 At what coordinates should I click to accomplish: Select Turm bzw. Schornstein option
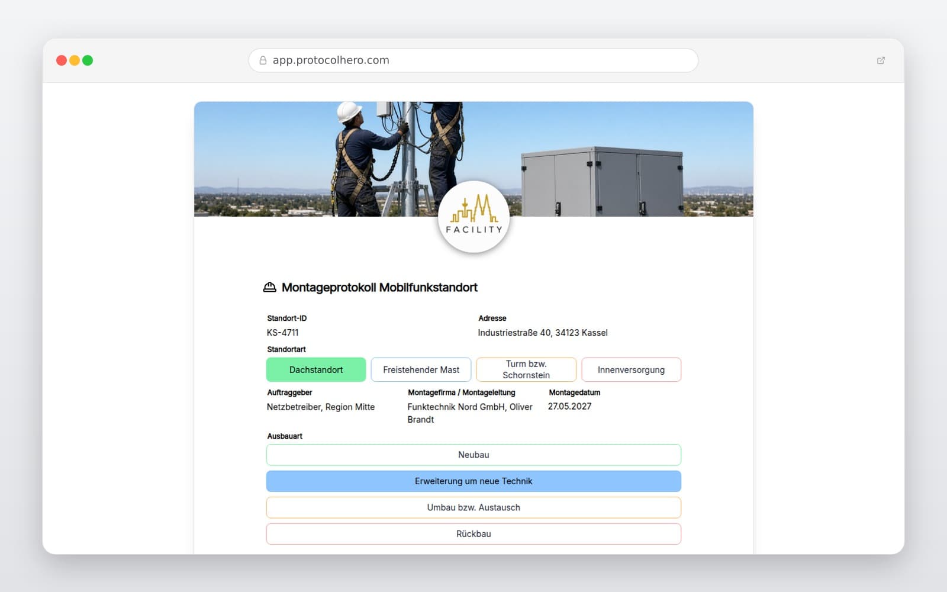[526, 369]
